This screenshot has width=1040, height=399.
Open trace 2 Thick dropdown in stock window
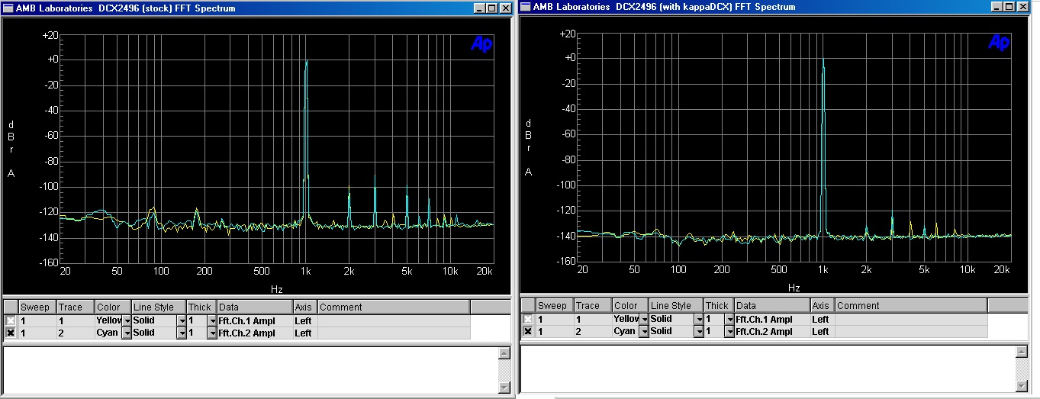point(212,333)
